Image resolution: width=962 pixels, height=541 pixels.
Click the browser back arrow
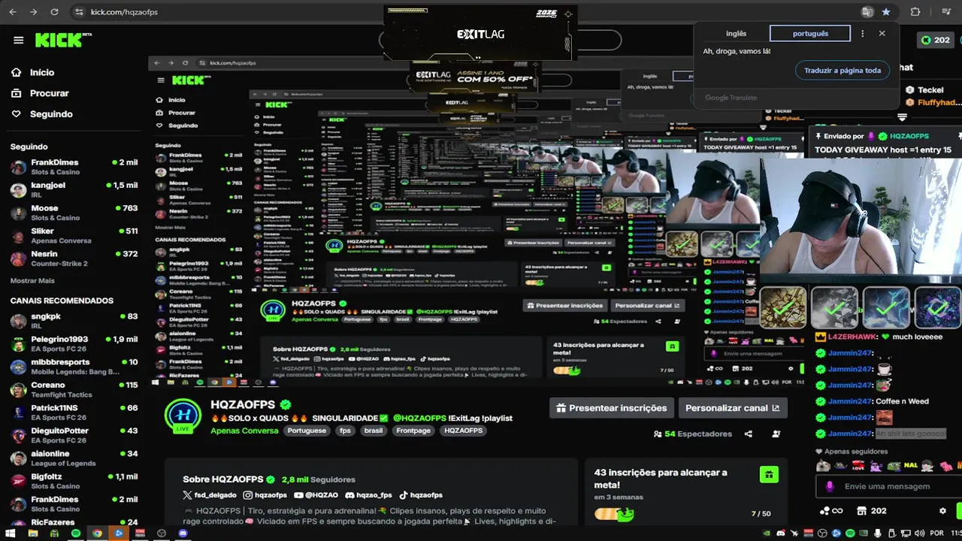[13, 12]
